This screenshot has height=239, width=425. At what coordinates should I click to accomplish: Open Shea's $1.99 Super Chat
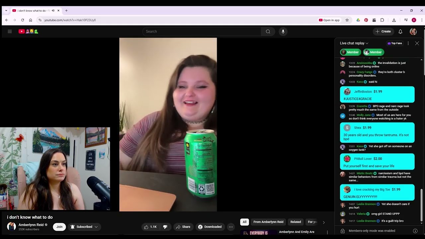point(377,132)
